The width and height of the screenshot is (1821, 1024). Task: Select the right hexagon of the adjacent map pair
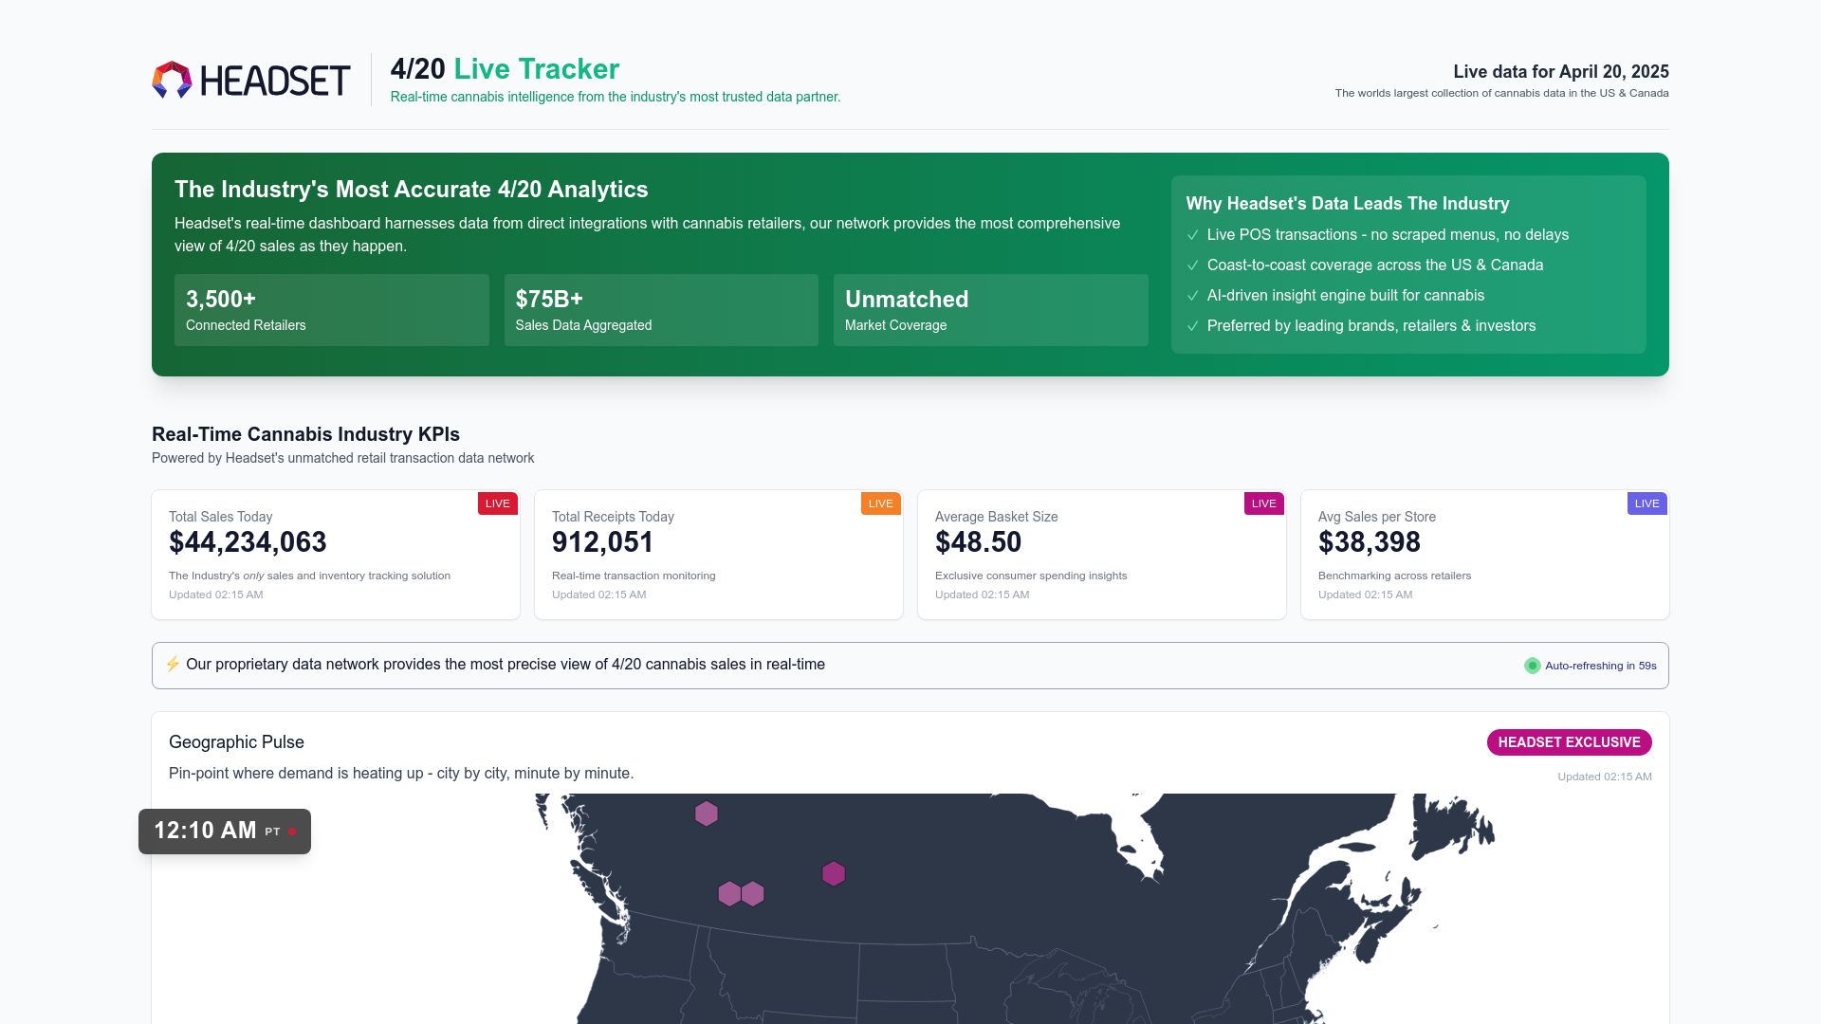click(x=753, y=893)
